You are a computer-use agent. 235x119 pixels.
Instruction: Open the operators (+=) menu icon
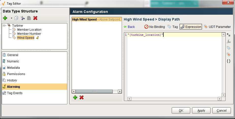229,35
